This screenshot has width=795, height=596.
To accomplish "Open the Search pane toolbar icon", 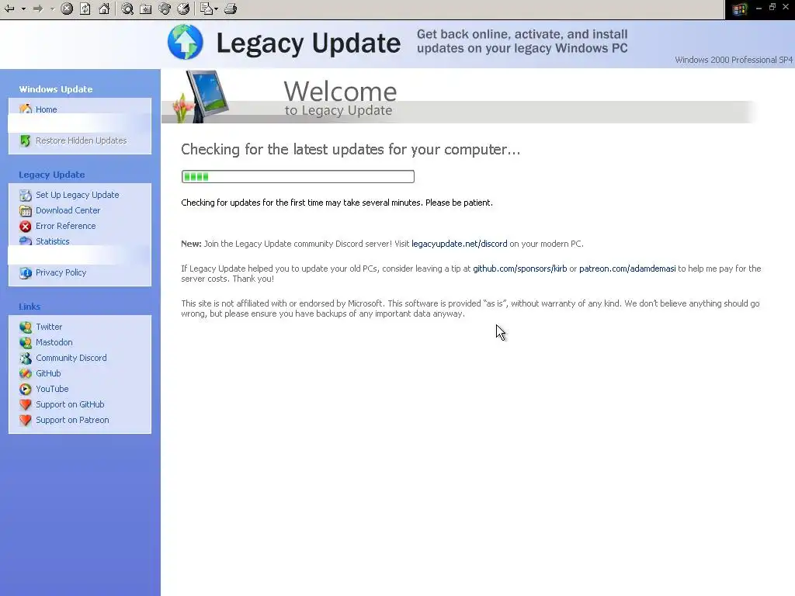I will point(127,9).
